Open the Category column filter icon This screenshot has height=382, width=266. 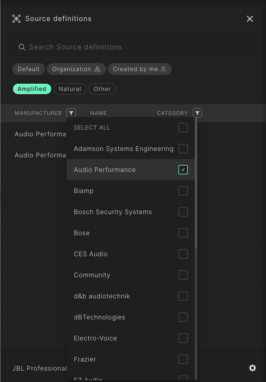click(197, 113)
